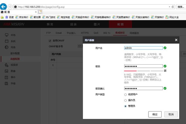Select the 操作员 user type

click(126, 100)
